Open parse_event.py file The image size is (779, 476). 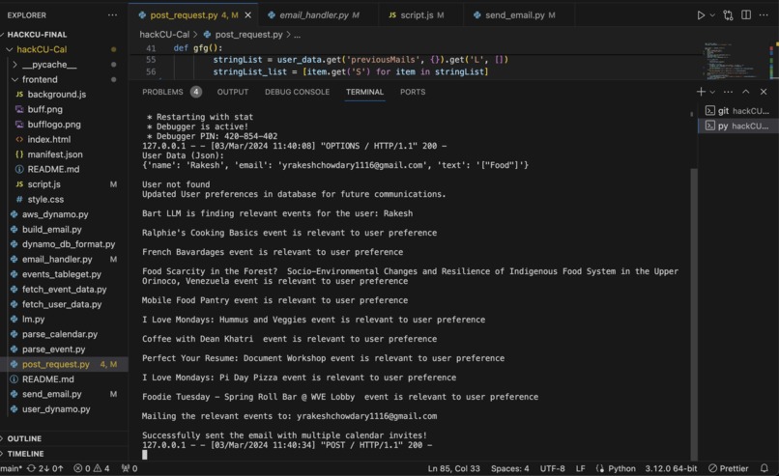[53, 349]
